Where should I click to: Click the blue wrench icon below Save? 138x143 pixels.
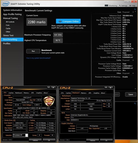point(135,103)
